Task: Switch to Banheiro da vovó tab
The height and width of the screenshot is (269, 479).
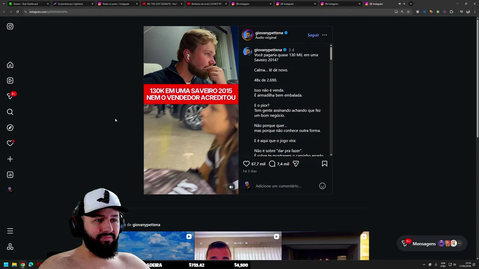Action: pyautogui.click(x=206, y=4)
